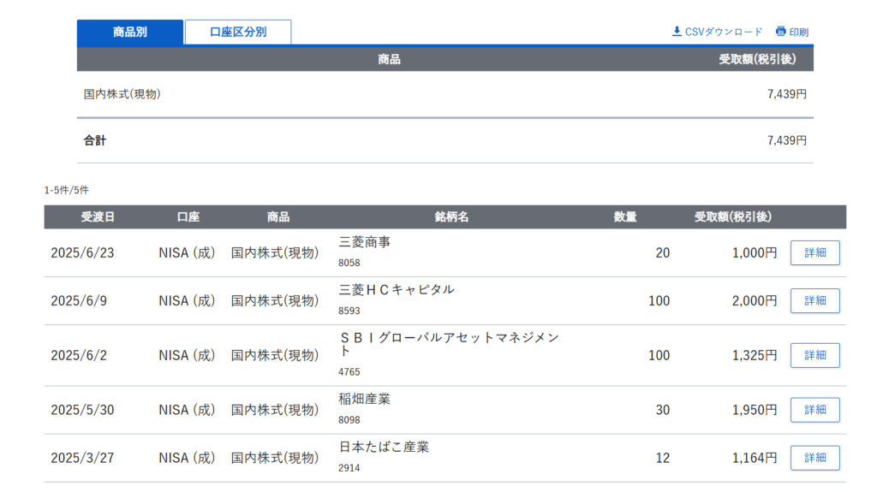Click the 1,164円 amount
877x492 pixels.
pyautogui.click(x=755, y=458)
